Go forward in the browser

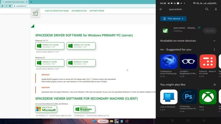(6, 6)
